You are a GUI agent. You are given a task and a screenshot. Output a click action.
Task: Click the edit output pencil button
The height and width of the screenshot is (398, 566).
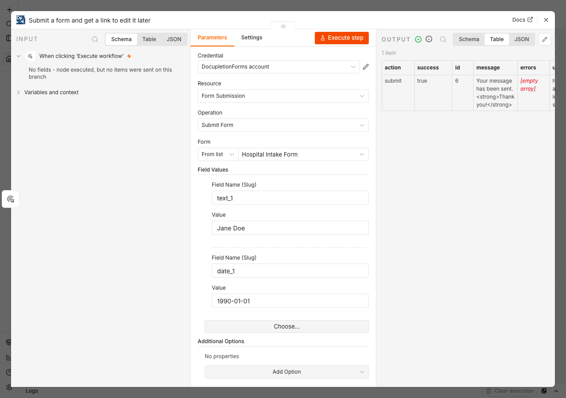click(x=545, y=39)
